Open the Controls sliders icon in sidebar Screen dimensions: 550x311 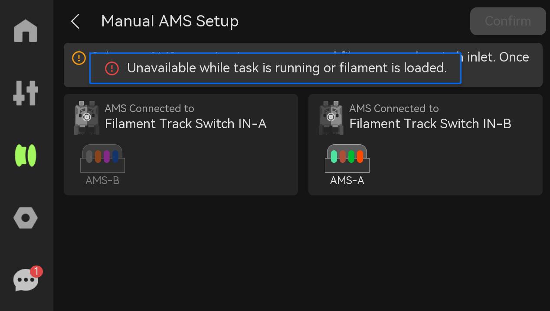click(26, 93)
